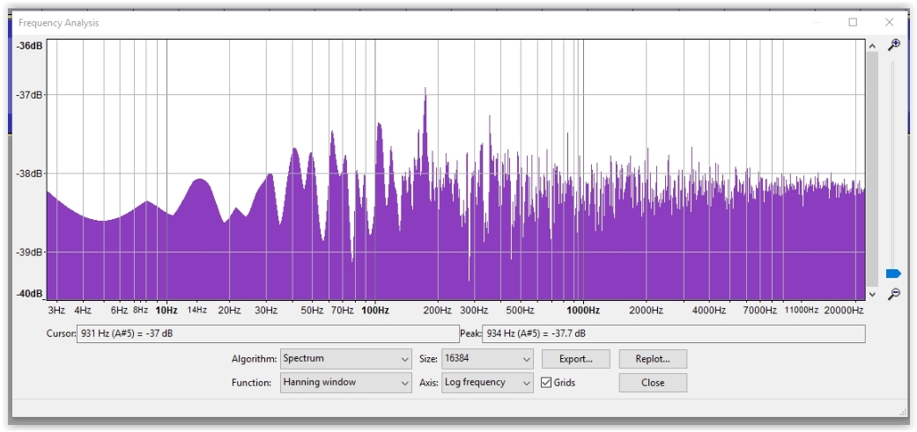Click the 50Hz axis label

pos(313,311)
